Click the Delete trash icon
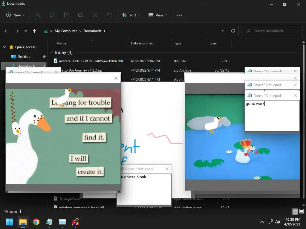 click(x=109, y=15)
